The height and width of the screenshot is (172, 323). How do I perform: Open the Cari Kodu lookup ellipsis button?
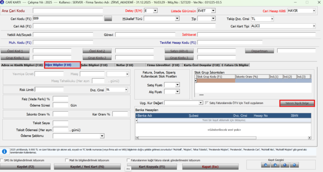pos(108,19)
